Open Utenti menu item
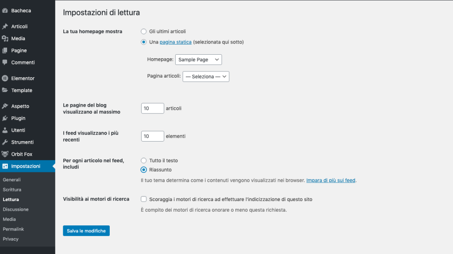The image size is (453, 254). [x=27, y=130]
